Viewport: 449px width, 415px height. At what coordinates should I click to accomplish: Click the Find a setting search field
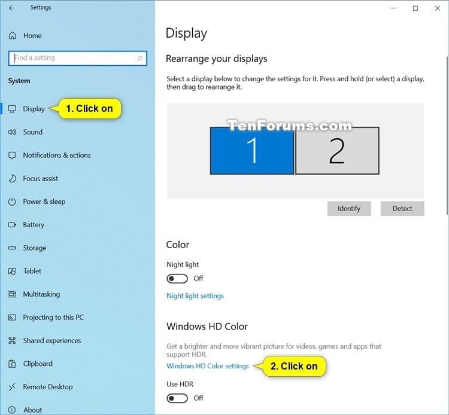[x=78, y=59]
